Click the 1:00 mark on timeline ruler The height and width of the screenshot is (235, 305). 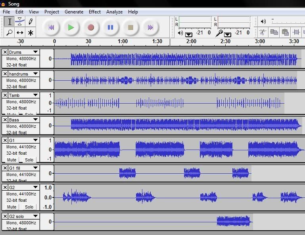pos(123,42)
